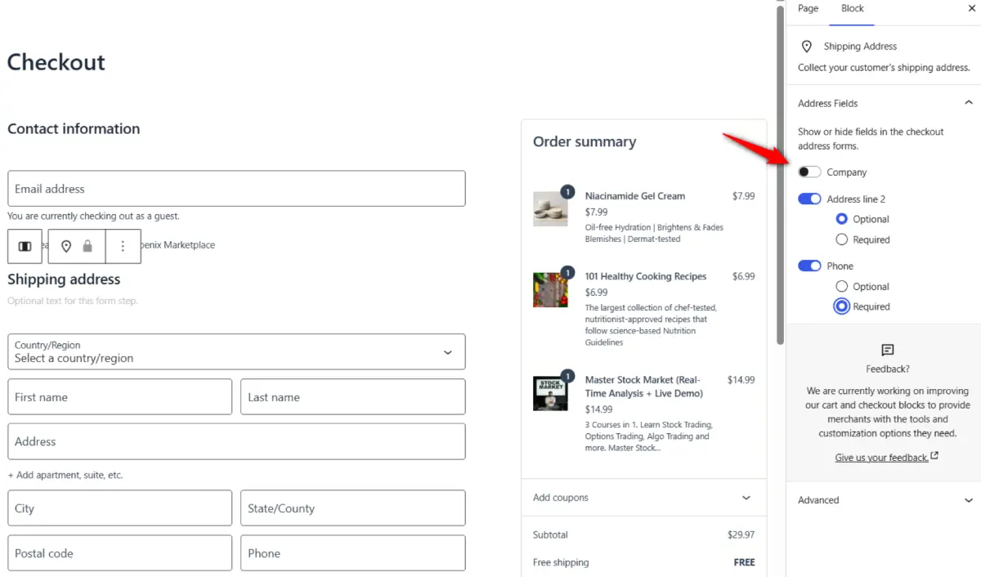981x577 pixels.
Task: Click the Niacinamide Gel Cream product thumbnail
Action: point(550,209)
